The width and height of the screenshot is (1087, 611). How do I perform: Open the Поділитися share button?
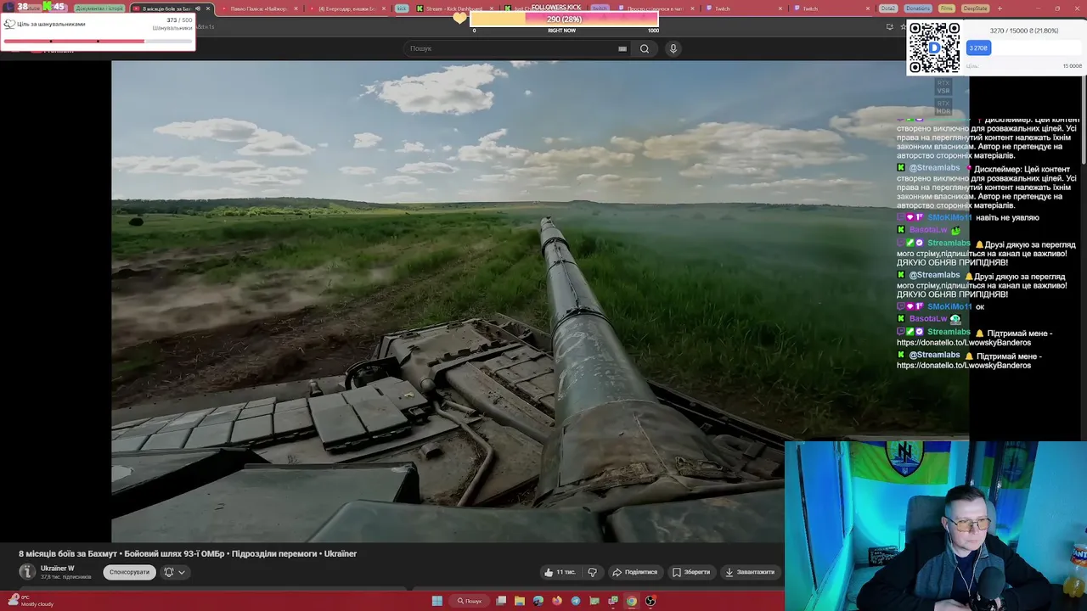coord(635,572)
